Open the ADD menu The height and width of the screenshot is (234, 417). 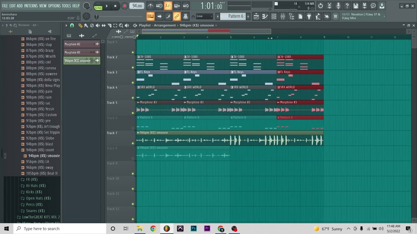20,6
